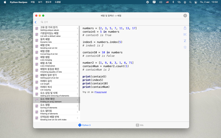Click icon beside 'Getting unique values'
Viewport: 221px width, 138px height.
coord(37,28)
